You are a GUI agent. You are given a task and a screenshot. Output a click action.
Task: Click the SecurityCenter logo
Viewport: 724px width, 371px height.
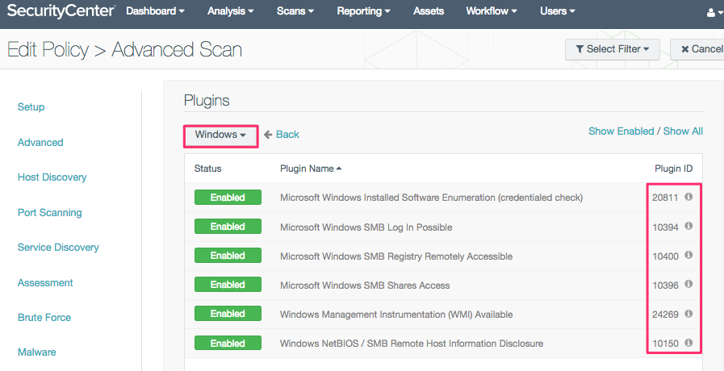(x=61, y=11)
